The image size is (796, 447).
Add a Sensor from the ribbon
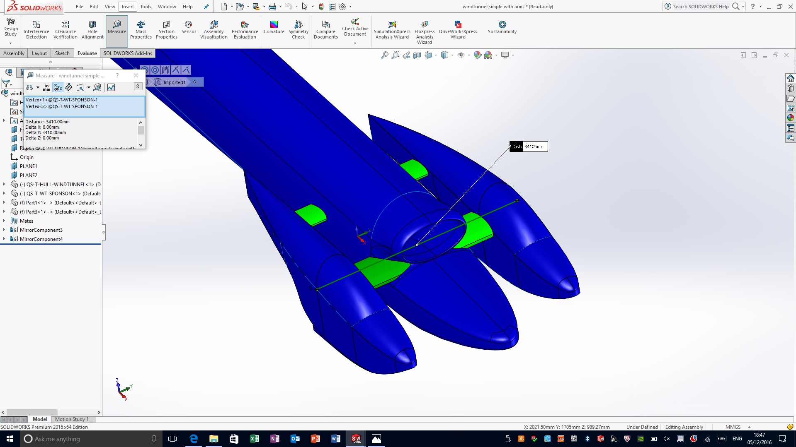click(189, 27)
